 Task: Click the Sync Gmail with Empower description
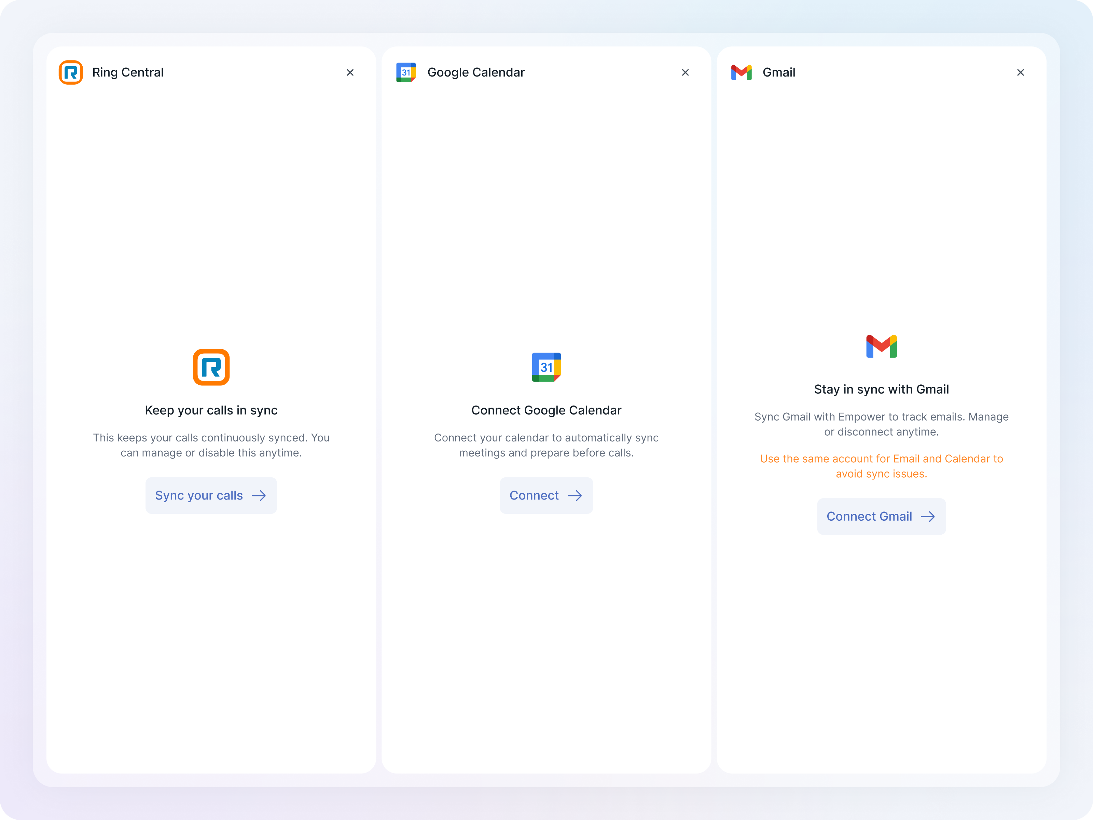point(881,424)
